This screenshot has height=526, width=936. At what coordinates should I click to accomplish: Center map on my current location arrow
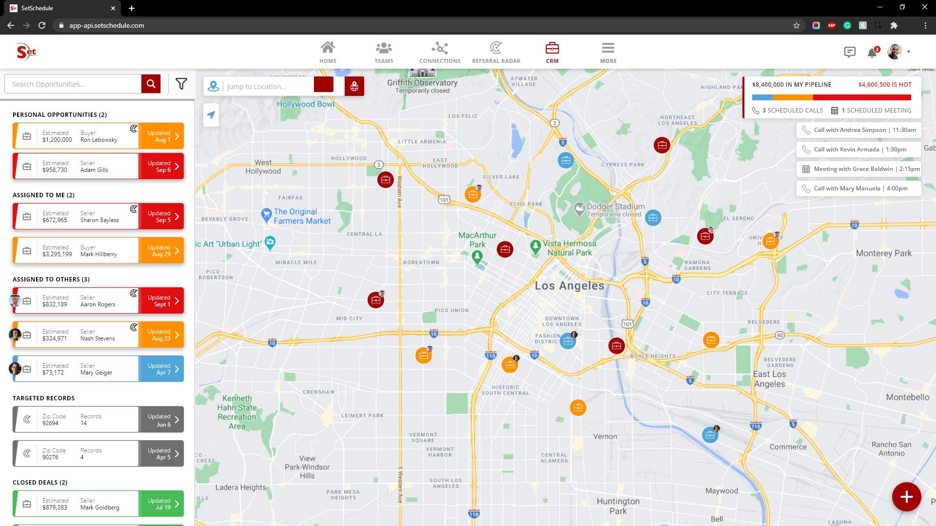211,115
